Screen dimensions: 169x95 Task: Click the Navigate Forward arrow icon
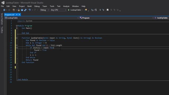point(10,10)
